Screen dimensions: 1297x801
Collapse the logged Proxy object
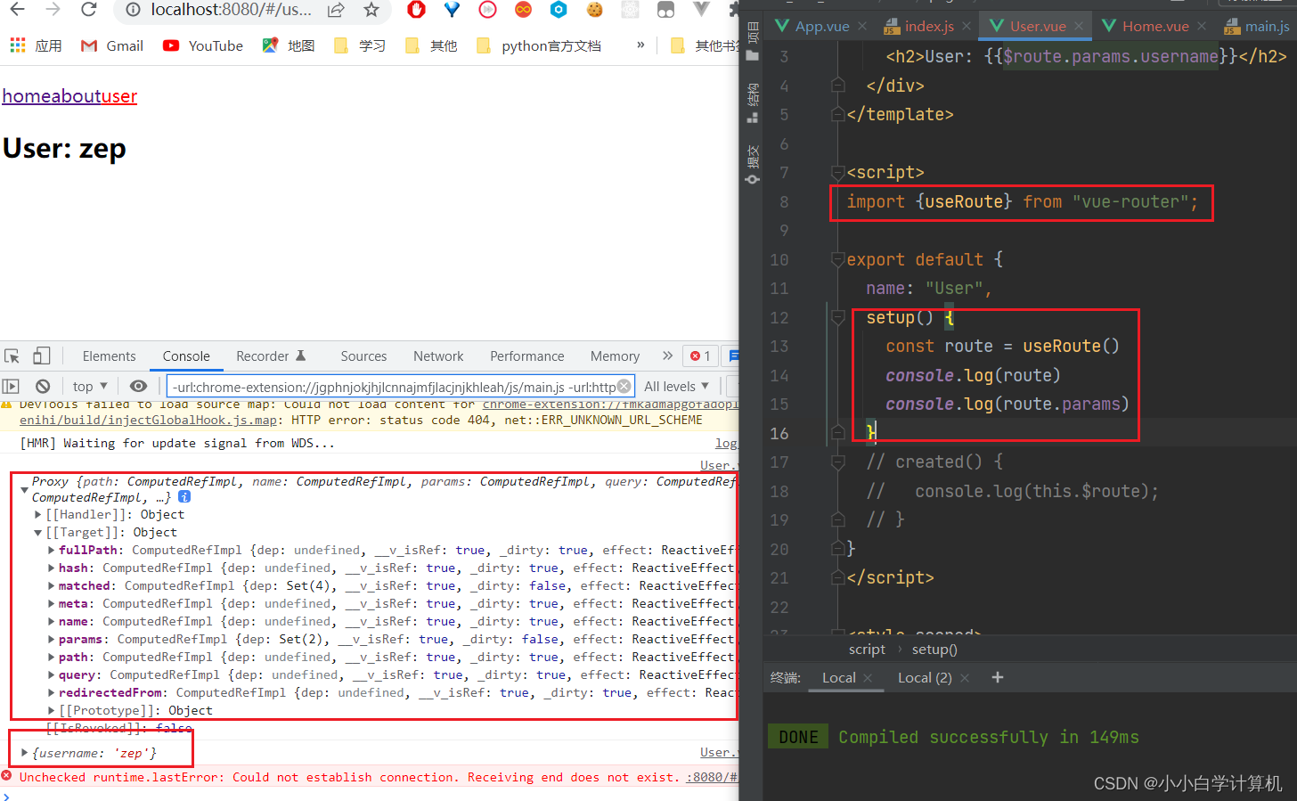click(24, 489)
